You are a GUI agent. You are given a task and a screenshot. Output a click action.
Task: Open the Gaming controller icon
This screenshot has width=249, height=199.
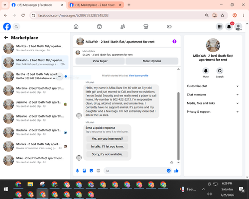coord(169,26)
